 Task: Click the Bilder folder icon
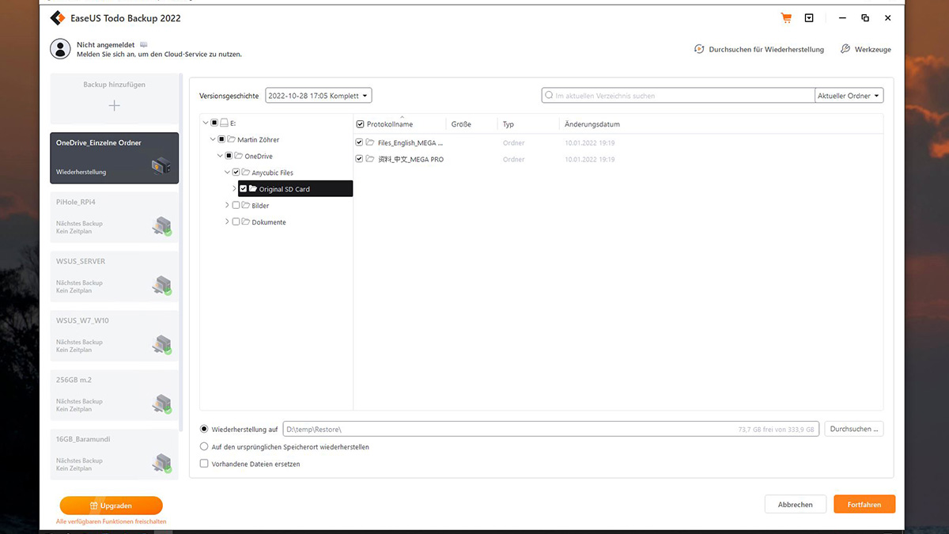(246, 206)
